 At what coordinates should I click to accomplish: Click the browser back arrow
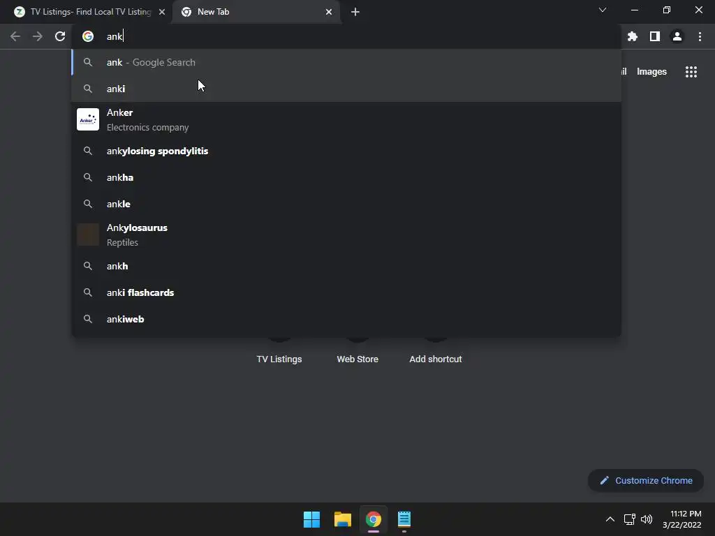[15, 36]
